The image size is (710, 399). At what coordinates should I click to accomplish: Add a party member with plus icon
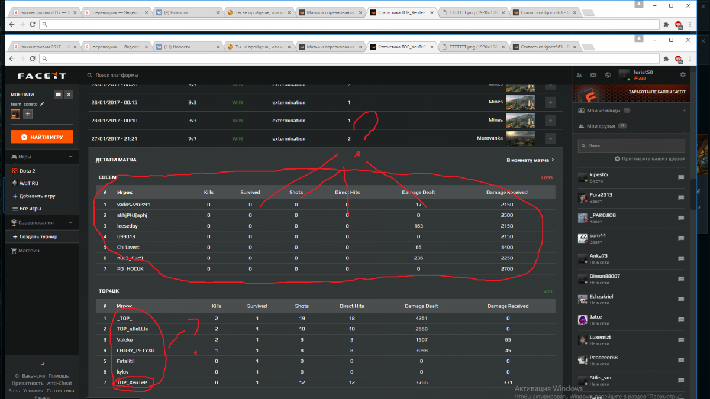tap(28, 114)
